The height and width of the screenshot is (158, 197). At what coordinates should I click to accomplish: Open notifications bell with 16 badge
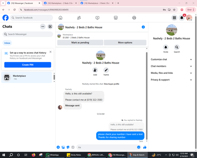click(182, 18)
